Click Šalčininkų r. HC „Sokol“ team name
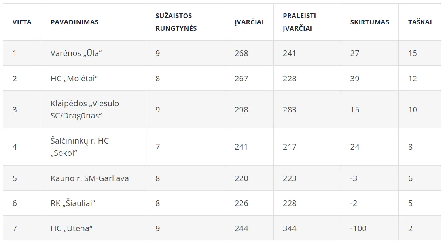The width and height of the screenshot is (443, 243). click(x=80, y=147)
